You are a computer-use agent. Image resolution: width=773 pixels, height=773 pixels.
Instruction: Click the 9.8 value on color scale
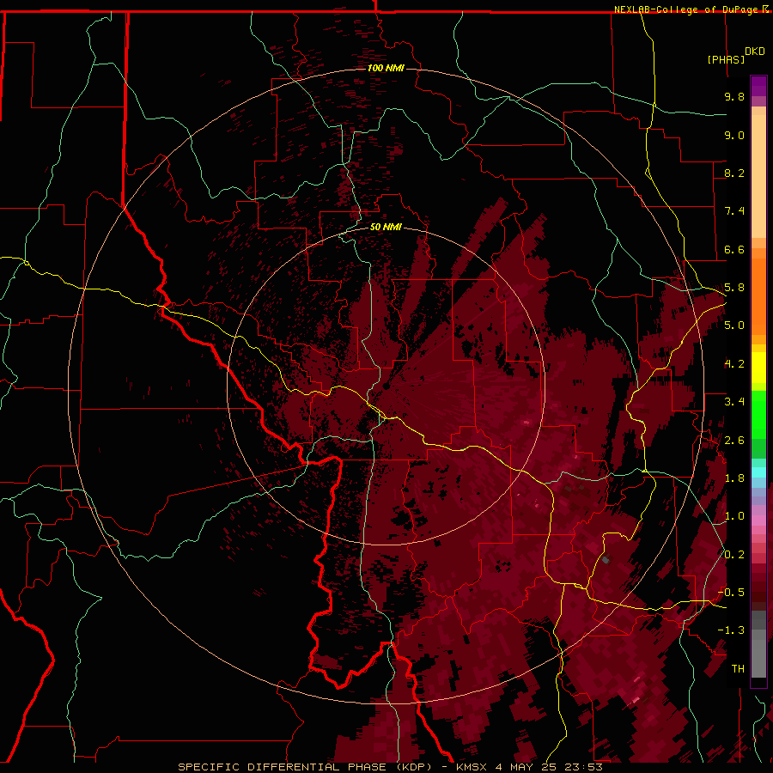point(734,96)
